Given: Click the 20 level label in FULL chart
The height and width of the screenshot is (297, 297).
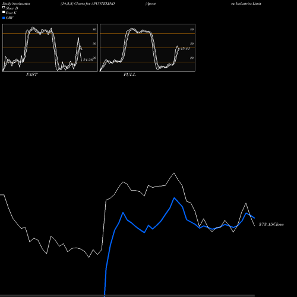Looking at the screenshot, I should coord(192,58).
